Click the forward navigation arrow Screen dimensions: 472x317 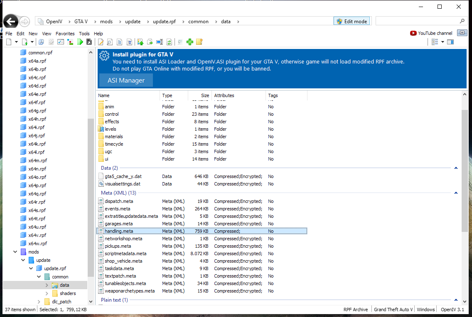point(25,22)
